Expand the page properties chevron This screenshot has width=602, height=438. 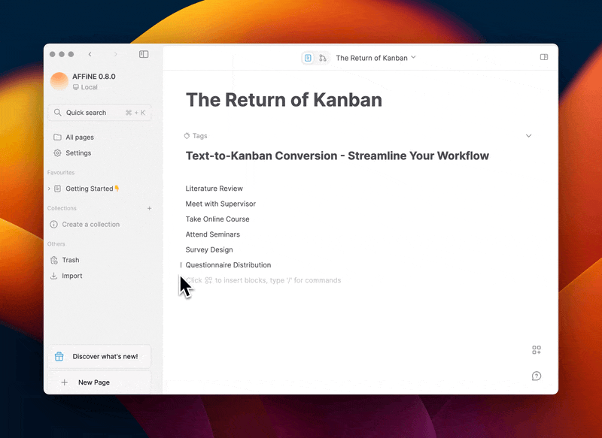pyautogui.click(x=529, y=136)
